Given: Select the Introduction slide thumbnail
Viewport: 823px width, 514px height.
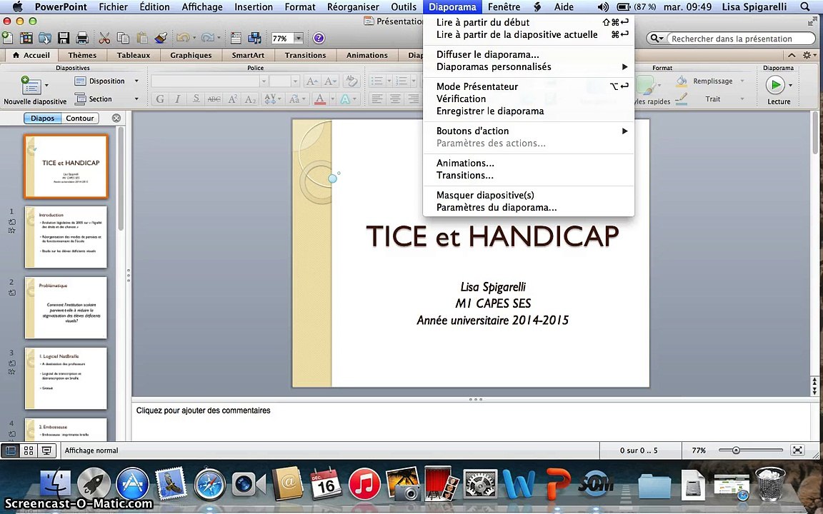Looking at the screenshot, I should [66, 236].
